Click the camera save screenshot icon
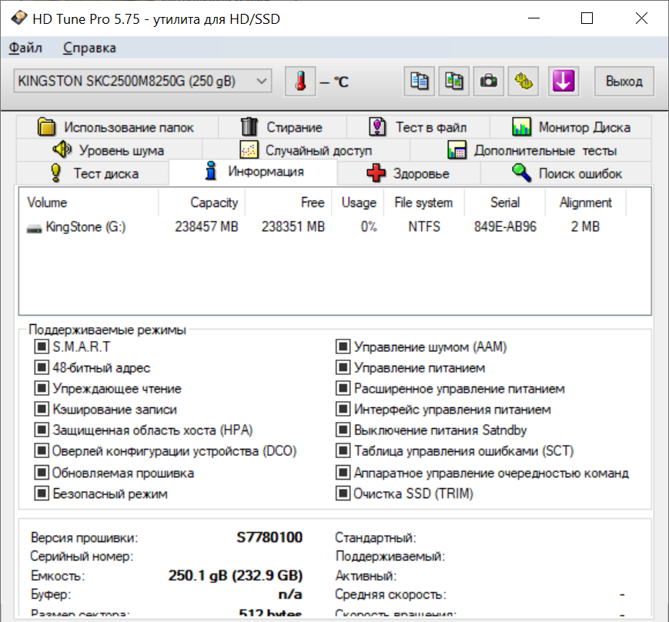This screenshot has width=669, height=622. 487,81
